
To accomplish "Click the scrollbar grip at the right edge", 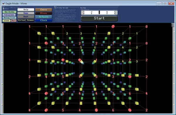I will (x=173, y=25).
